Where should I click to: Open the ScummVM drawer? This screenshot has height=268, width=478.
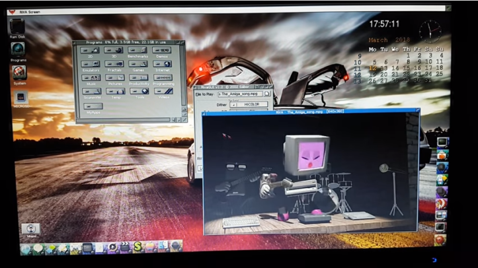coord(91,92)
